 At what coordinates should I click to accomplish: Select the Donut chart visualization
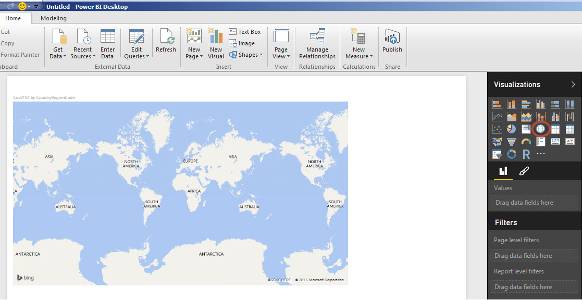[x=511, y=155]
